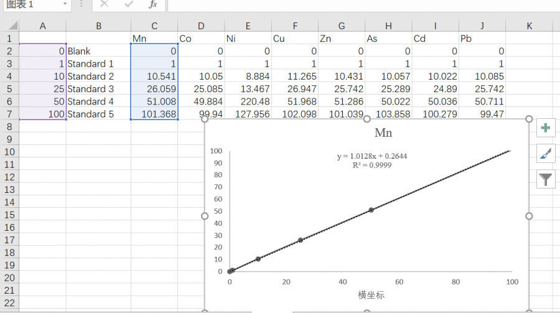Click the Insert Function fx icon
Viewport: 560px width, 313px height.
tap(153, 4)
